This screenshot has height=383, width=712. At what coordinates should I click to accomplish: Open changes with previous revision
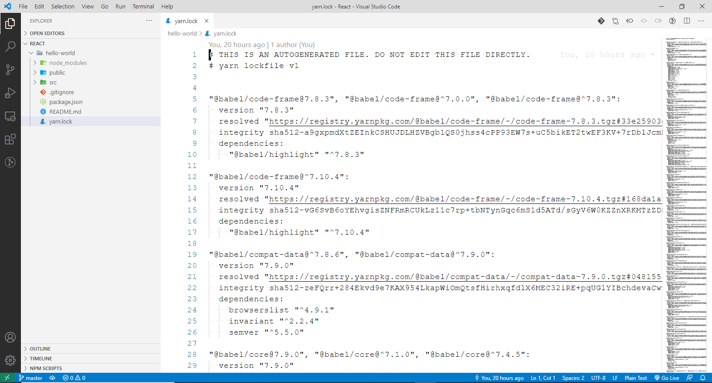630,21
